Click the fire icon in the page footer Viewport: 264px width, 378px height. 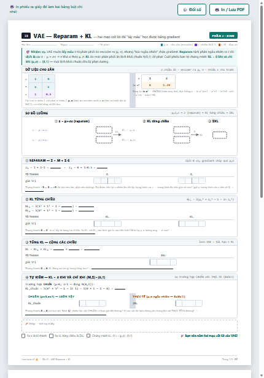(x=37, y=360)
